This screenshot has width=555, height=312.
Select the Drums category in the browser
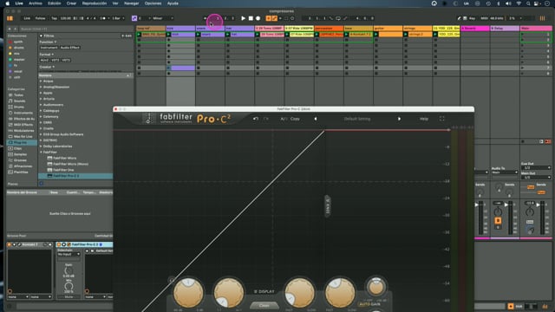tap(19, 107)
